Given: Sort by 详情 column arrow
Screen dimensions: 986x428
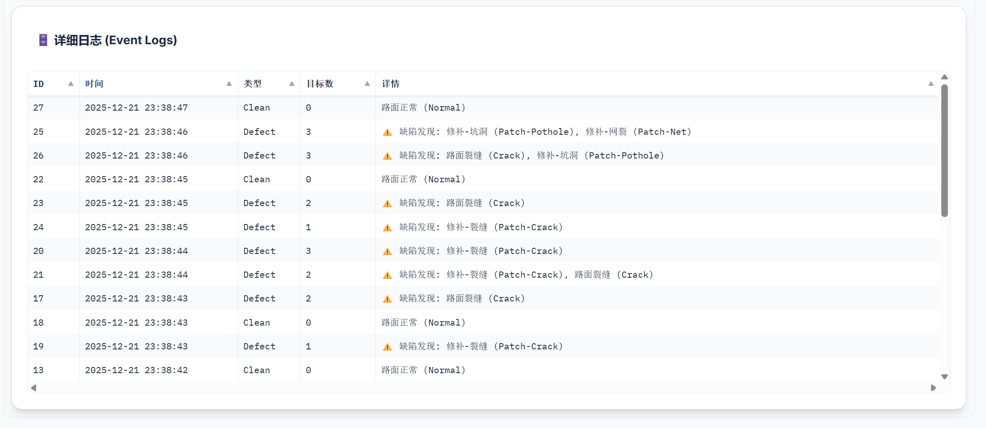Looking at the screenshot, I should coord(931,84).
